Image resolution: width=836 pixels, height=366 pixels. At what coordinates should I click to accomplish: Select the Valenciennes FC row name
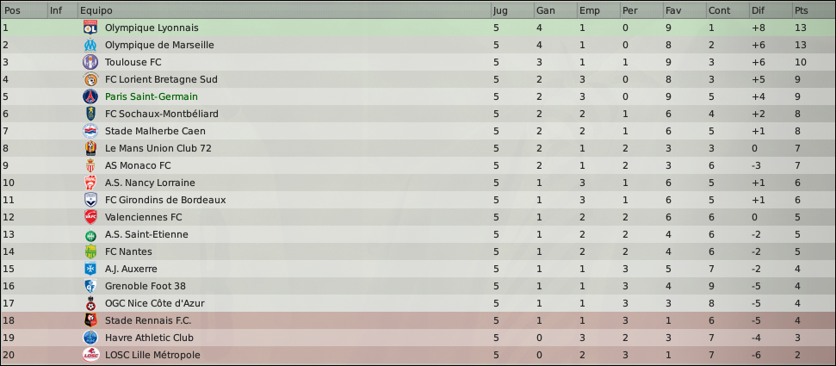[144, 217]
